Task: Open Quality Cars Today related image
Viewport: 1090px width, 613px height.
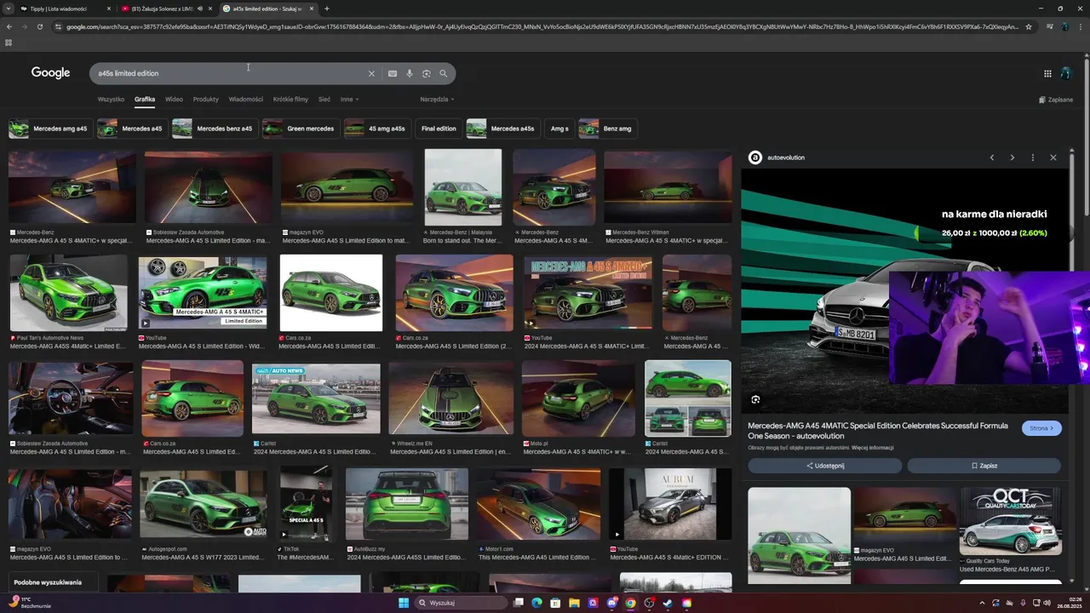Action: click(x=1010, y=521)
